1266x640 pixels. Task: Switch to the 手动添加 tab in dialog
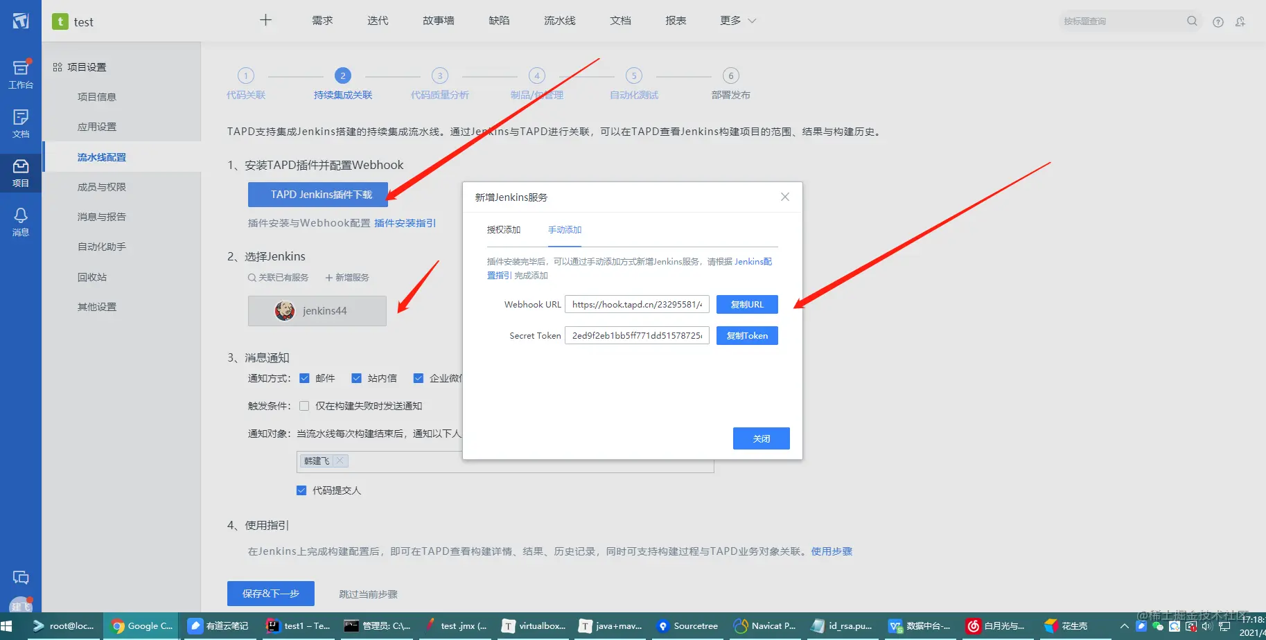point(565,230)
